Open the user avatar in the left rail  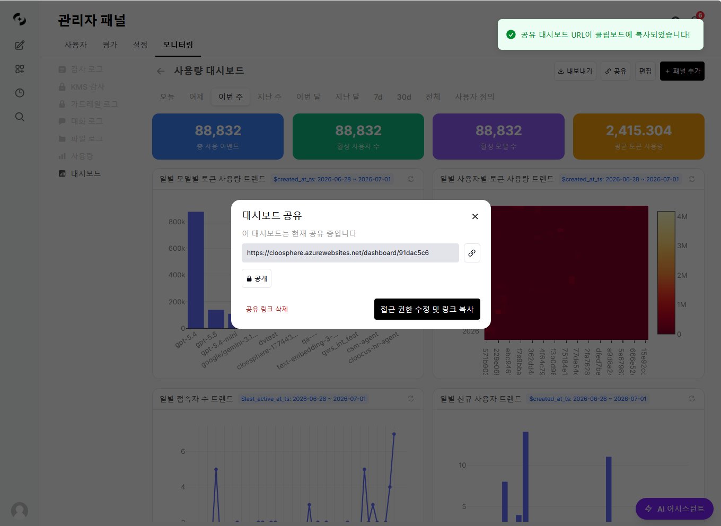tap(20, 511)
